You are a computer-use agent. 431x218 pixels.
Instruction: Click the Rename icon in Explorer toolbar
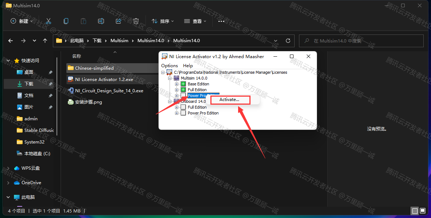[101, 21]
